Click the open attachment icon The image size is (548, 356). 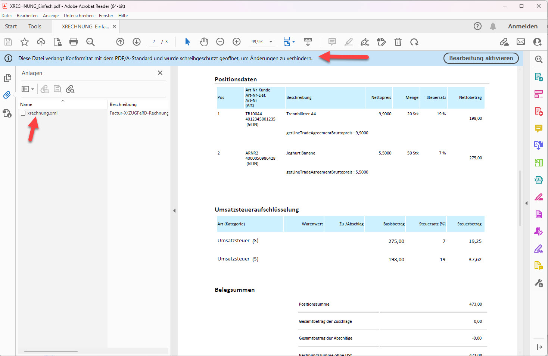(45, 89)
